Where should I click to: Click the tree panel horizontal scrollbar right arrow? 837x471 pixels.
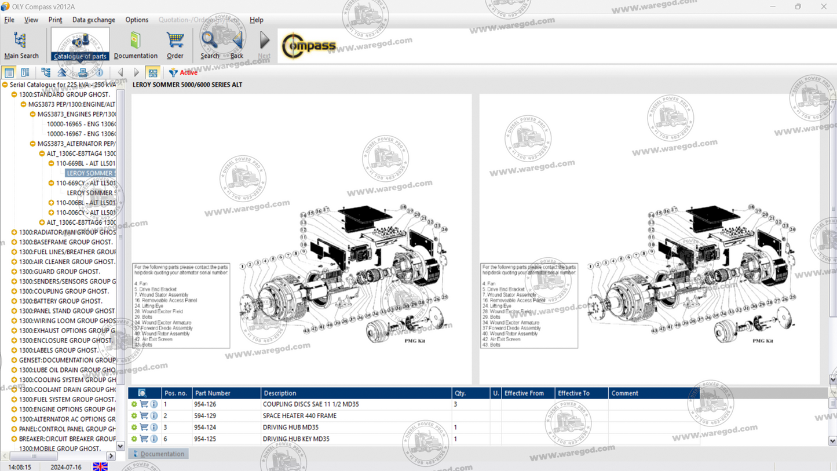(x=111, y=456)
